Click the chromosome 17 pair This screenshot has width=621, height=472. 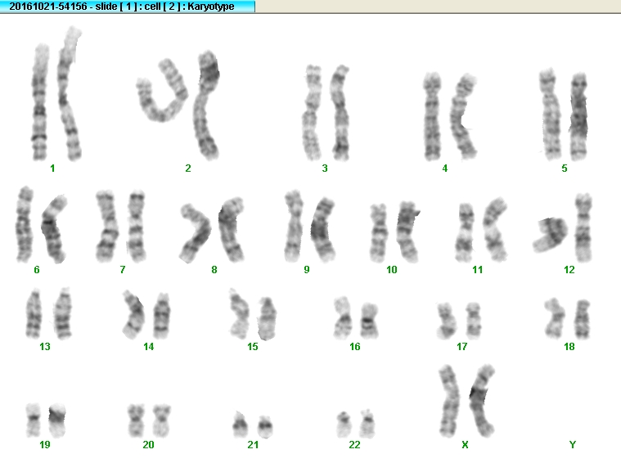460,321
